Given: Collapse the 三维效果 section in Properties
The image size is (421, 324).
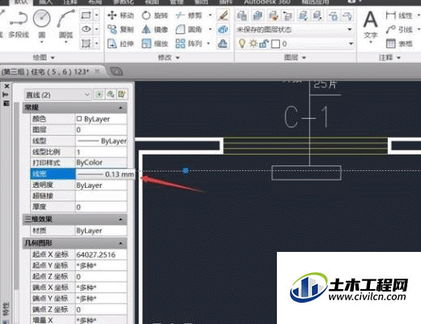Looking at the screenshot, I should [121, 219].
